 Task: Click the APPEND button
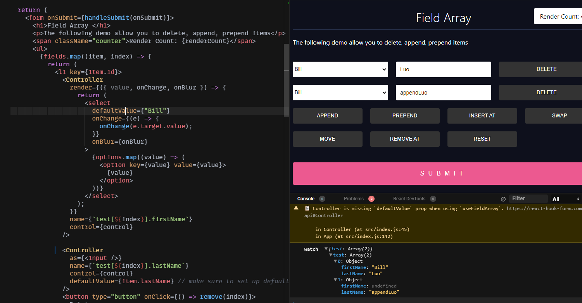(327, 115)
